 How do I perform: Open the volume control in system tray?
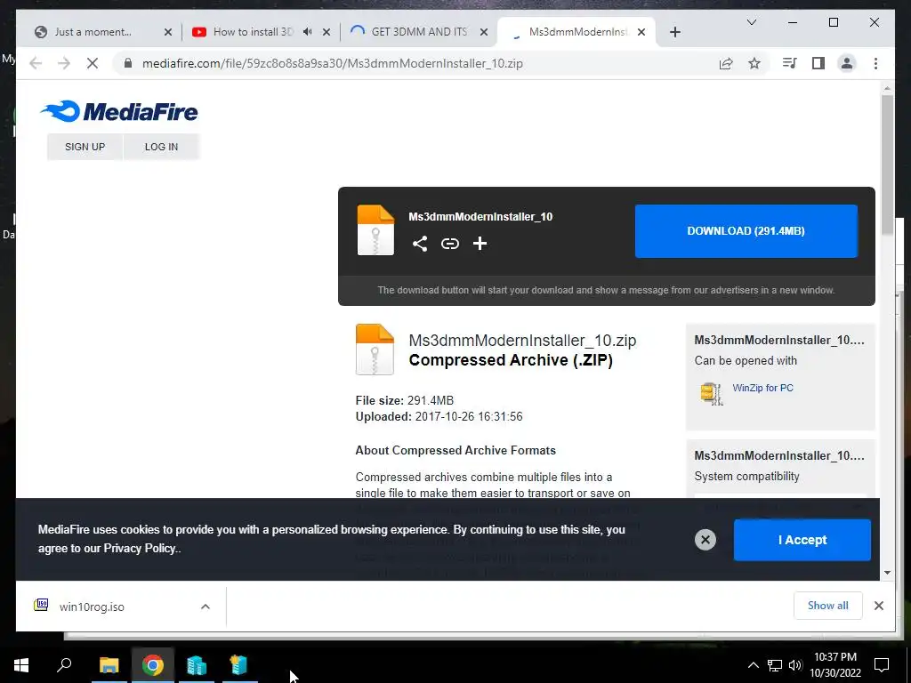(795, 665)
